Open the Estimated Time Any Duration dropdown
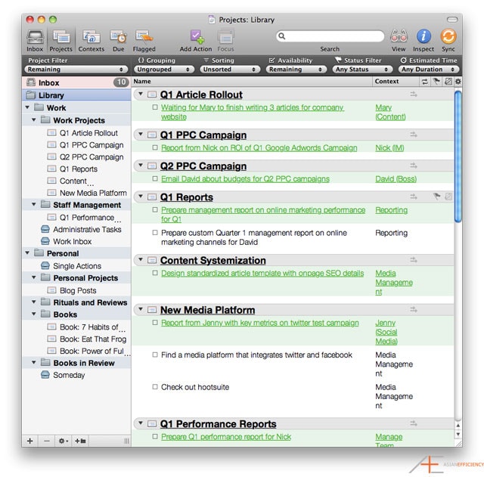This screenshot has width=484, height=477. click(x=429, y=70)
